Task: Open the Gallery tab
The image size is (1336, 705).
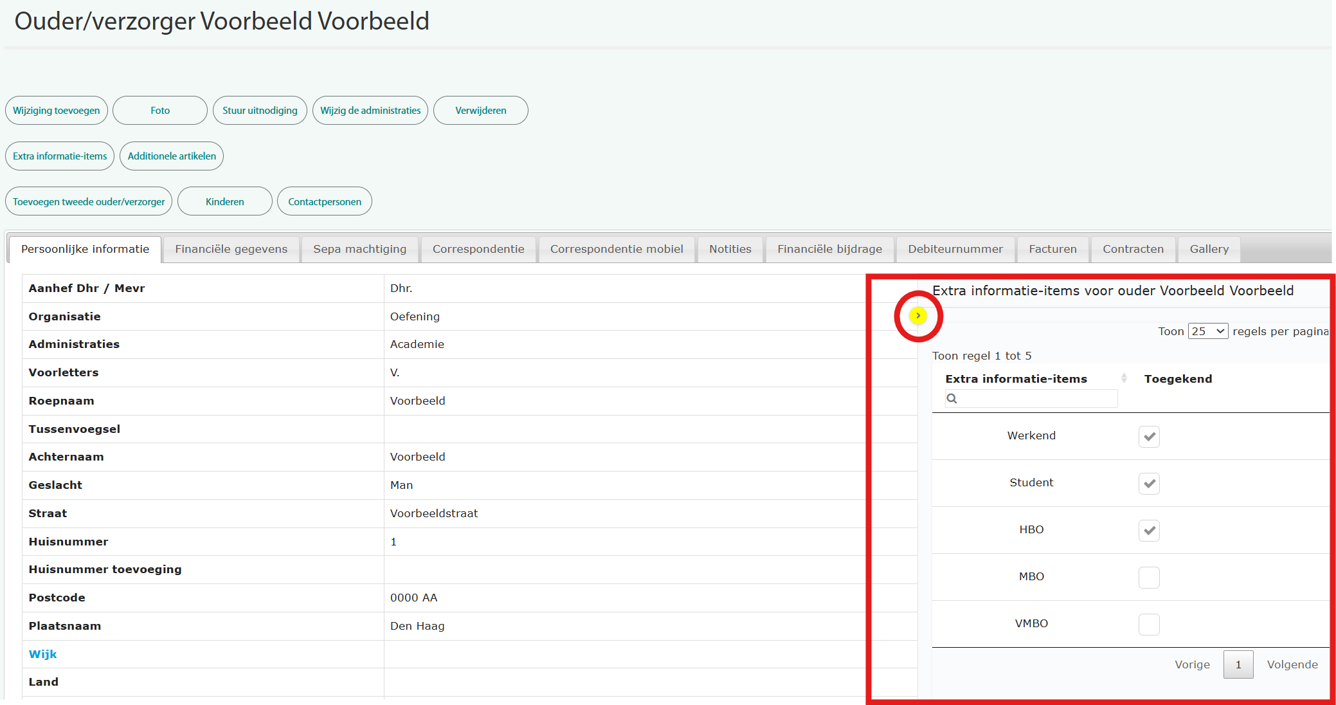Action: [1209, 249]
